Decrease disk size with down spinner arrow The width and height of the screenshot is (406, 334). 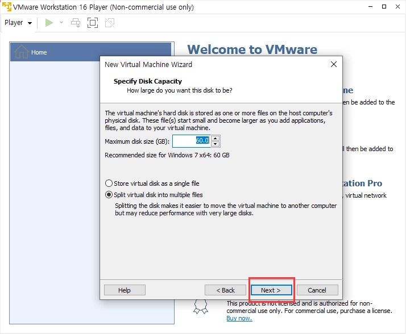pos(215,144)
